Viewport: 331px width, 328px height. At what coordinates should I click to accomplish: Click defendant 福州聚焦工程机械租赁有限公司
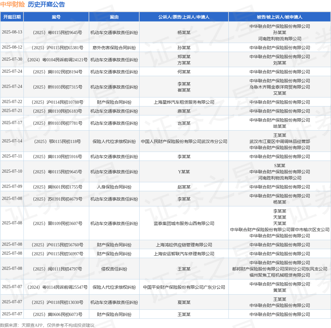[280, 275]
